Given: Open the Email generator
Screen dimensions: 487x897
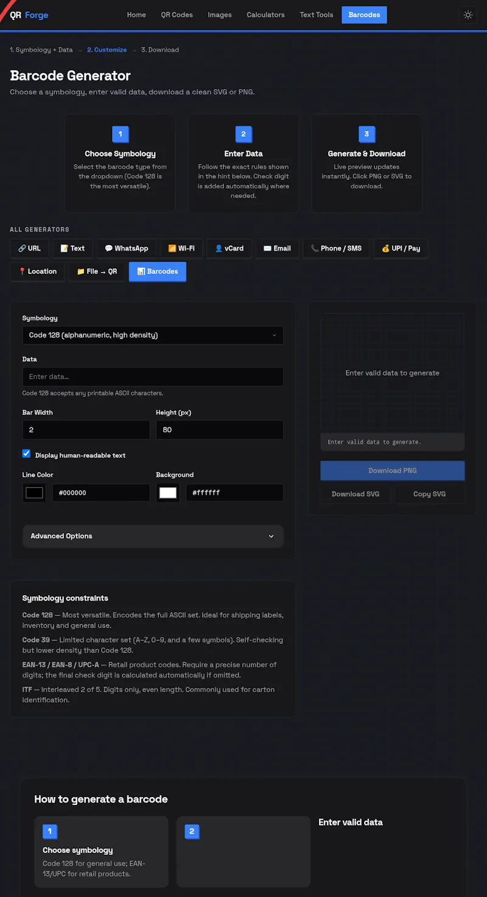Looking at the screenshot, I should point(277,248).
